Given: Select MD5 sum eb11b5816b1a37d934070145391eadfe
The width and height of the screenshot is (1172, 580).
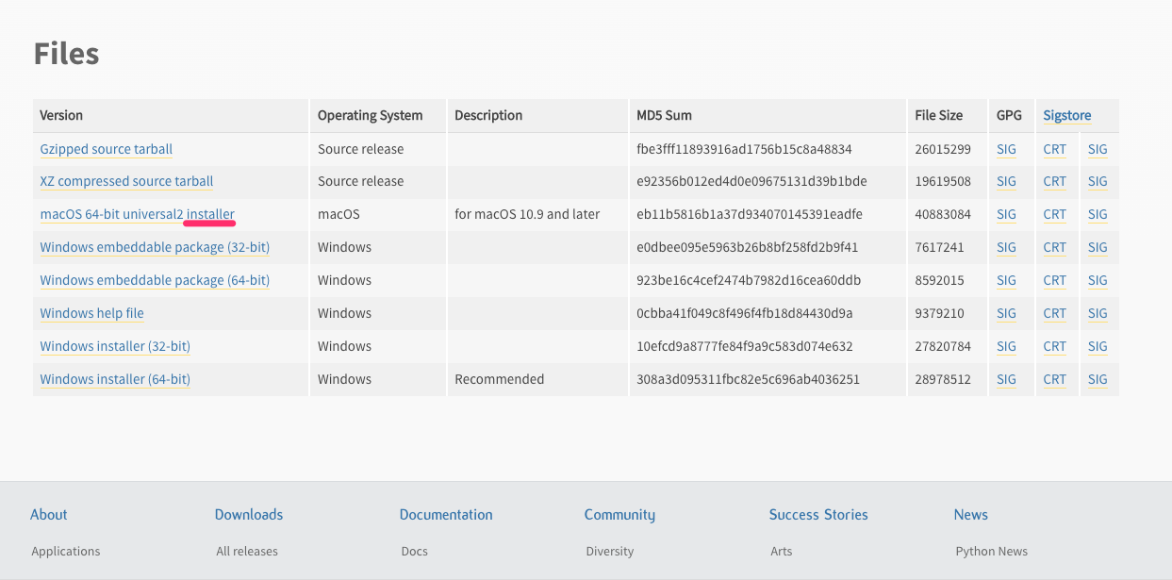Looking at the screenshot, I should point(750,214).
